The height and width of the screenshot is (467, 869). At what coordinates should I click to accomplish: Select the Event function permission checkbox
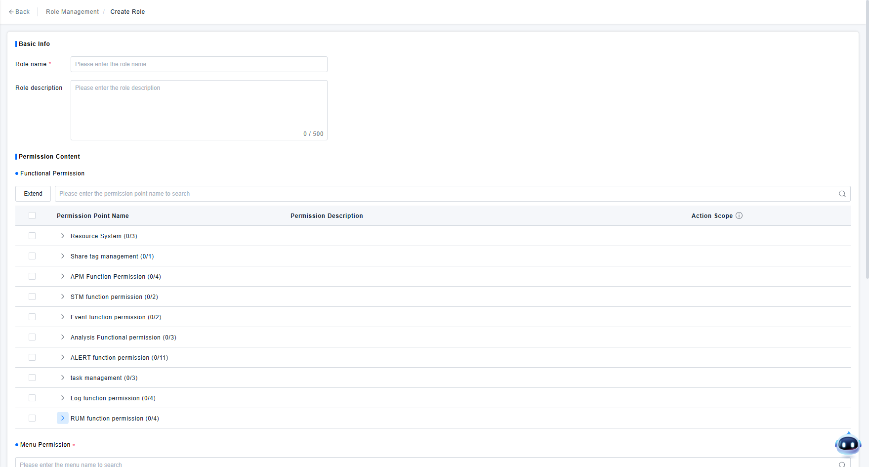[x=32, y=317]
